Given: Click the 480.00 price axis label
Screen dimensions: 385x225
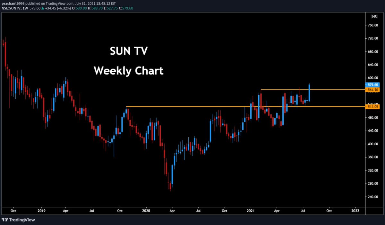Looking at the screenshot, I should pos(372,117).
